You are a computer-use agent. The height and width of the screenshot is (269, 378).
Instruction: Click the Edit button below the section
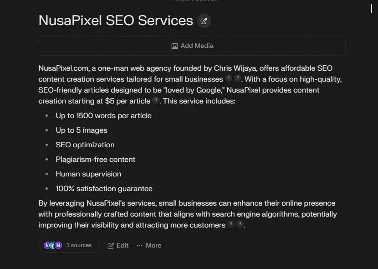tap(118, 245)
